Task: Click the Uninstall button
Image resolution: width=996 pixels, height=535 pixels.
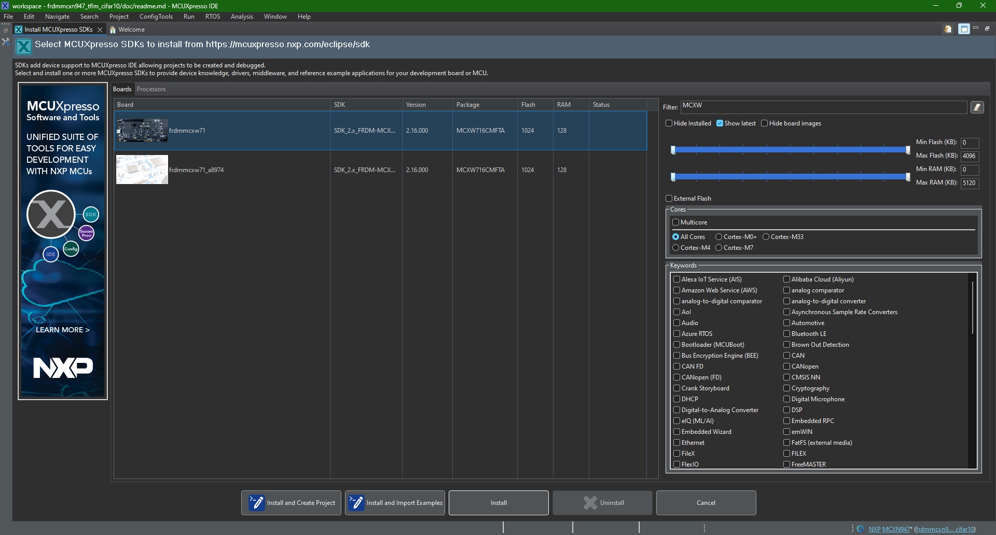Action: click(602, 503)
